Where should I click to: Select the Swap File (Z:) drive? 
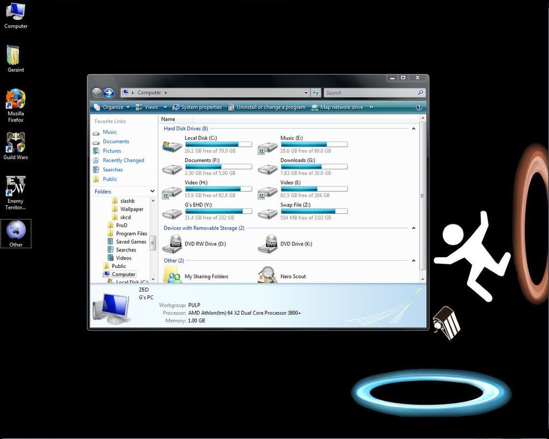click(268, 213)
